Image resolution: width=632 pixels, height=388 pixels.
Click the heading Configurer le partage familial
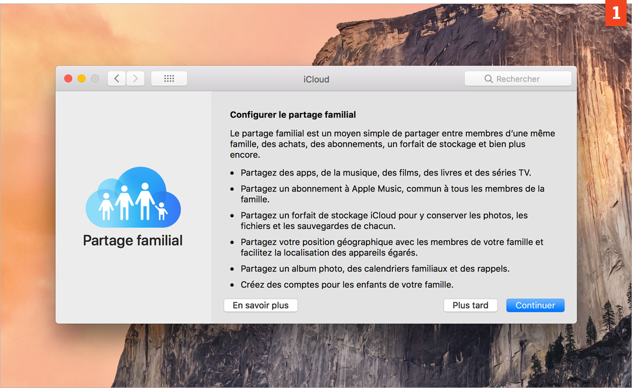coord(293,115)
